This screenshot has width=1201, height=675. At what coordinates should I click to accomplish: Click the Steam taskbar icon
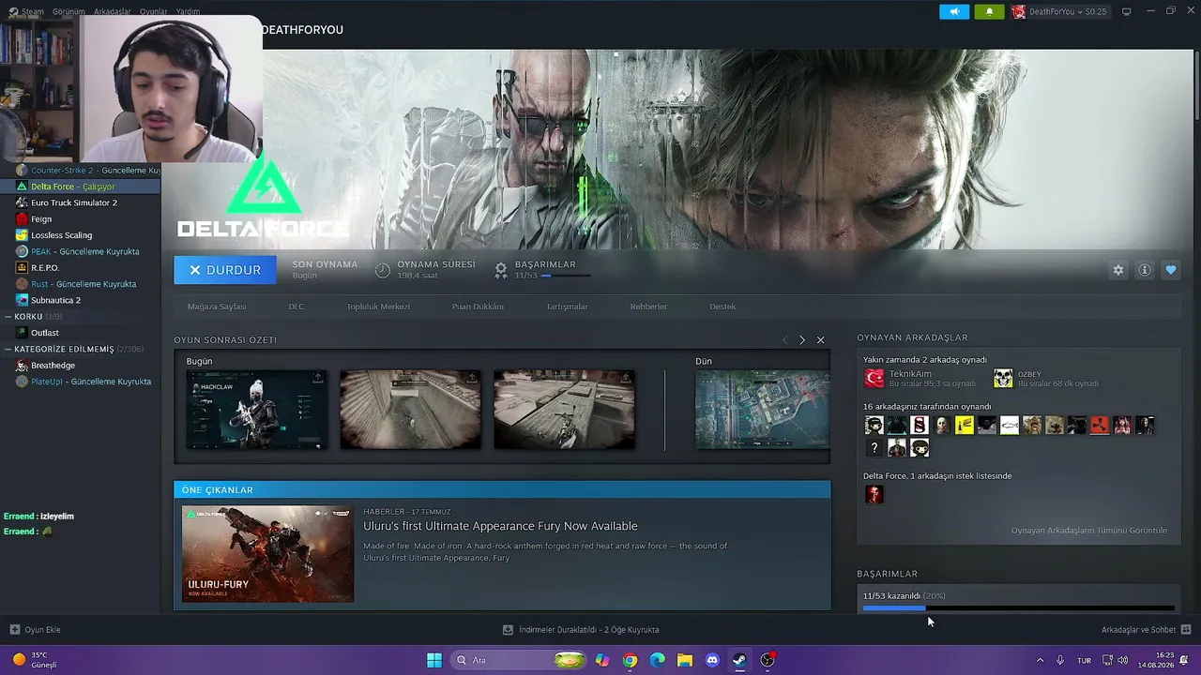pyautogui.click(x=739, y=660)
